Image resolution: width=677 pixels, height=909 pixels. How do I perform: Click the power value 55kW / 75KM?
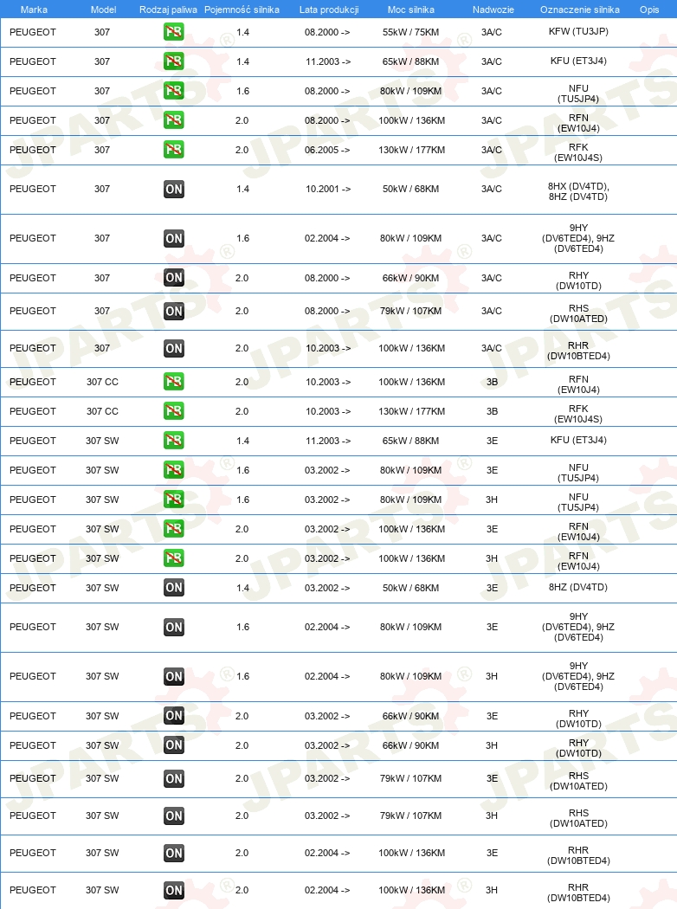(x=410, y=33)
